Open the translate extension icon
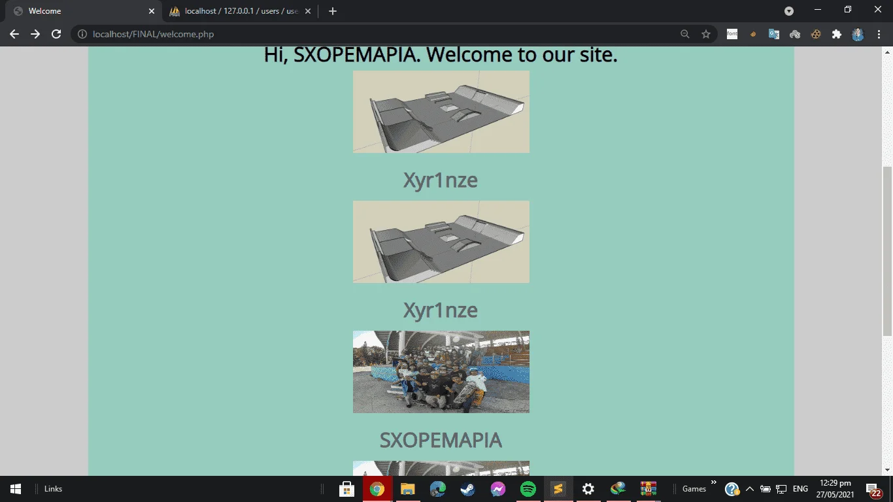Image resolution: width=893 pixels, height=502 pixels. coord(774,34)
